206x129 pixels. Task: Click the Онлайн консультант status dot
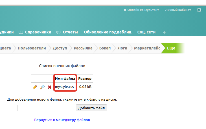pyautogui.click(x=125, y=10)
